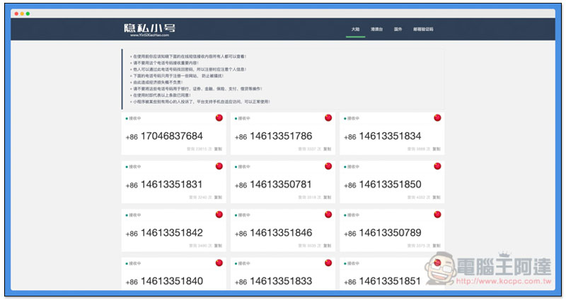Click China flag on 14613351834 card
Viewport: 566px width, 300px height.
tap(437, 118)
